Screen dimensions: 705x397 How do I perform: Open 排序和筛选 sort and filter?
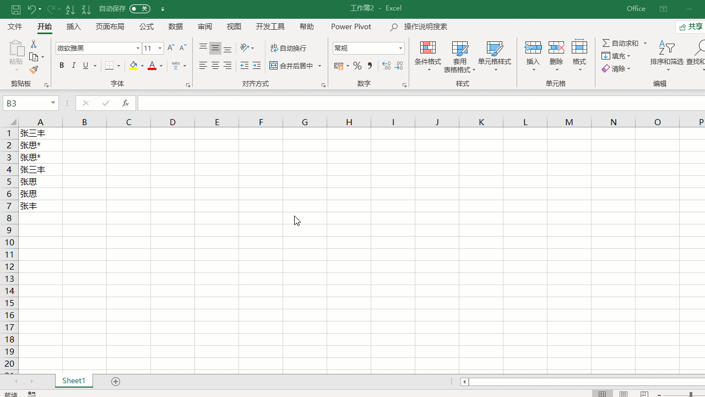666,56
